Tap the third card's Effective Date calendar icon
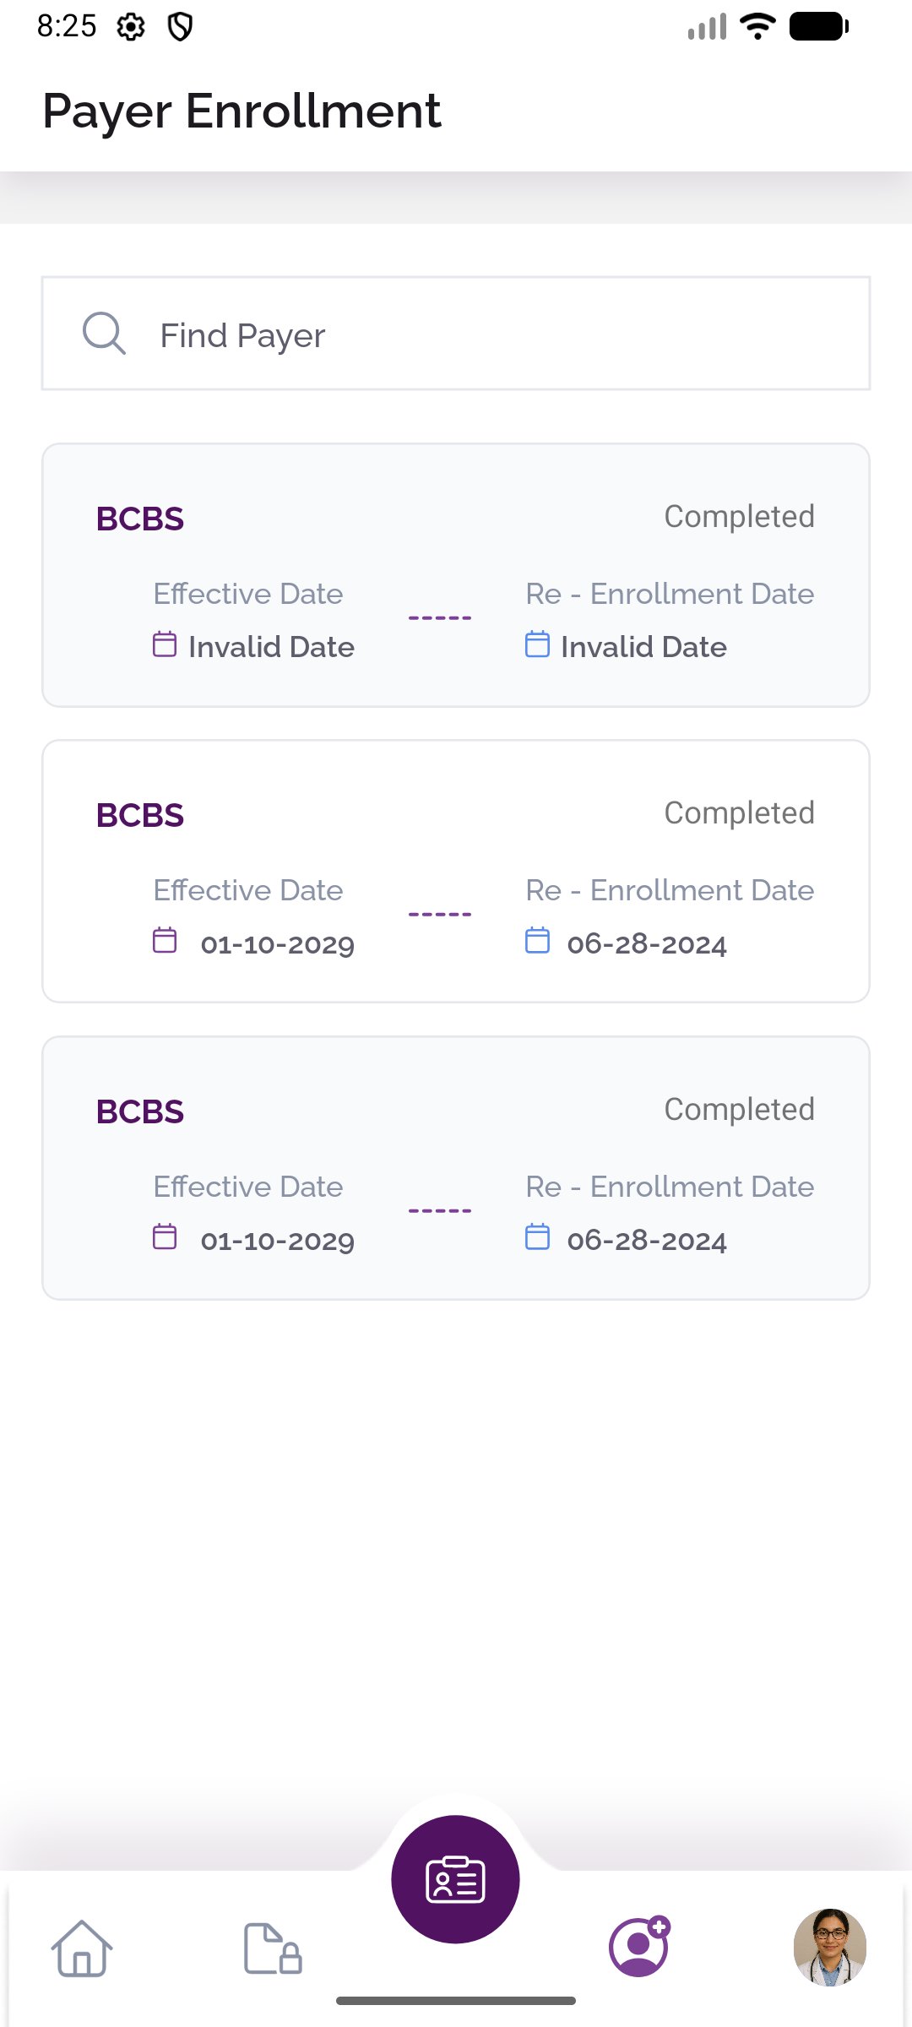The image size is (912, 2027). (x=165, y=1236)
